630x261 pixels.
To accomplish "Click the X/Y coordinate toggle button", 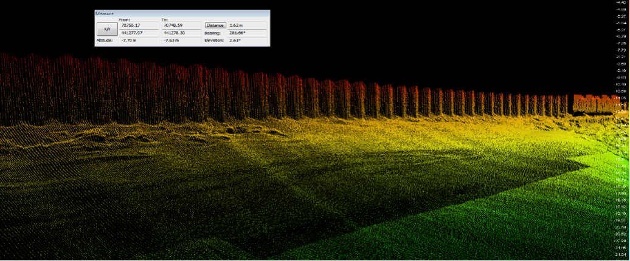I will 107,29.
